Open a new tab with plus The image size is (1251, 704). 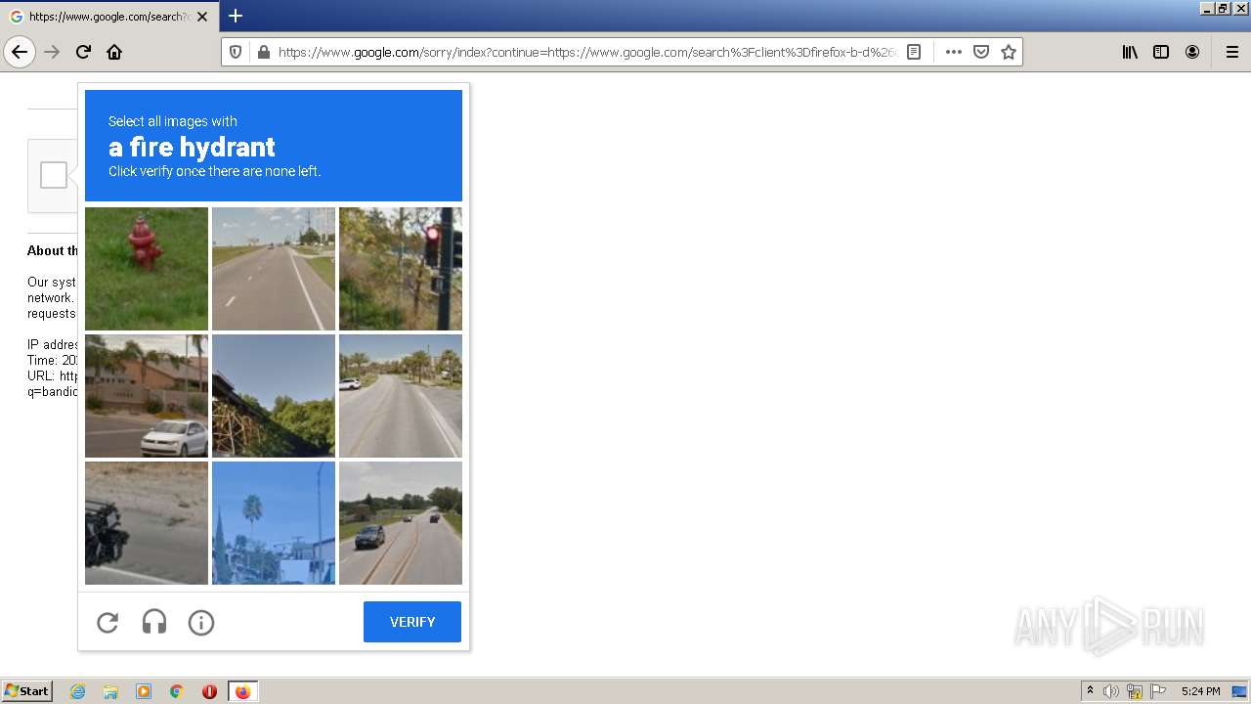coord(236,16)
